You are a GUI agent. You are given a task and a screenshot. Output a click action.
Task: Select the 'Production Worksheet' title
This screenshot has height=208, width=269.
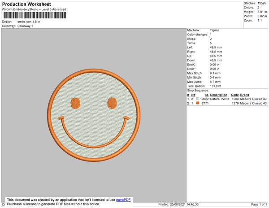[26, 4]
